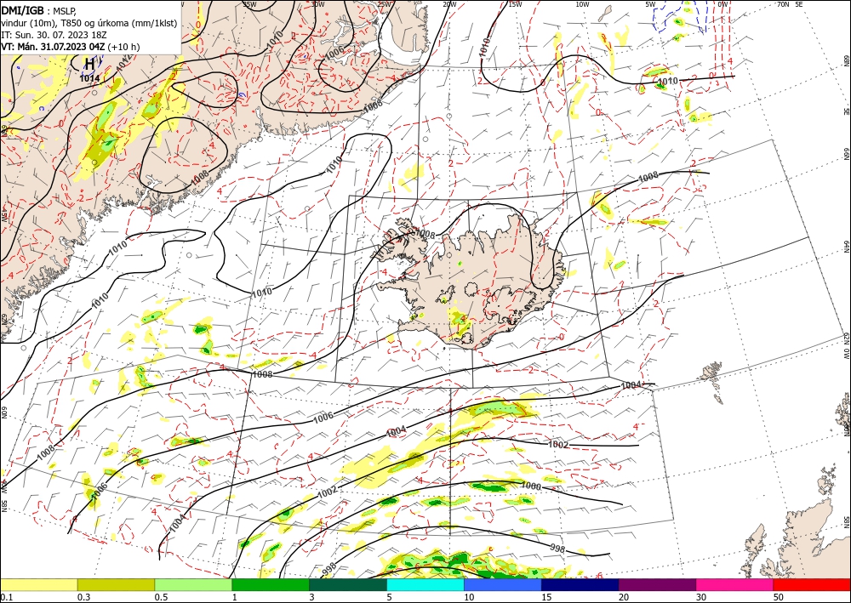Click legend value "50" on color bar
Image resolution: width=851 pixels, height=603 pixels.
[779, 597]
